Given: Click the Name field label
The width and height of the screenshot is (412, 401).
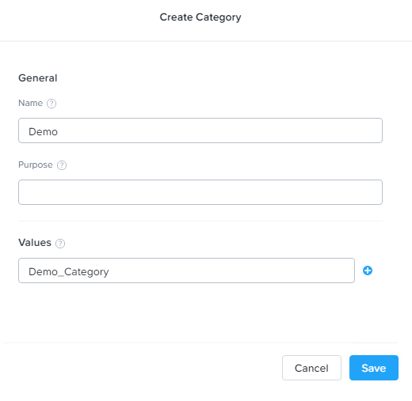Looking at the screenshot, I should tap(30, 103).
